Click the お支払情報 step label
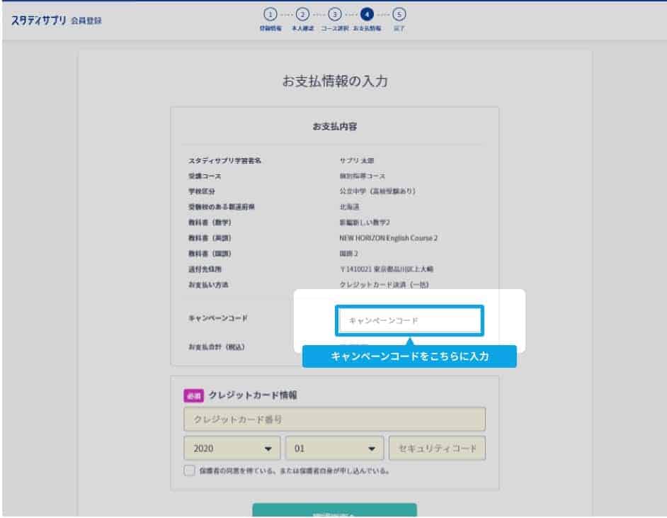The image size is (667, 518). 367,29
